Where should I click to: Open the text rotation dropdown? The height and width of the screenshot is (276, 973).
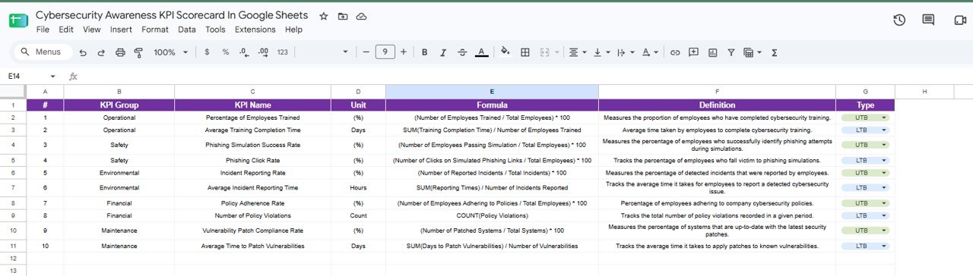click(x=650, y=52)
